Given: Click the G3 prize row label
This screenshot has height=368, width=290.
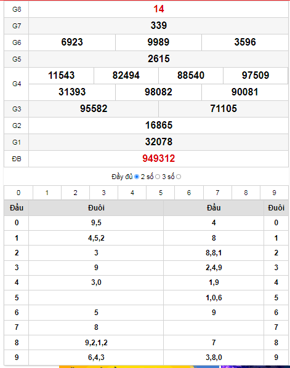Looking at the screenshot, I should [x=17, y=109].
